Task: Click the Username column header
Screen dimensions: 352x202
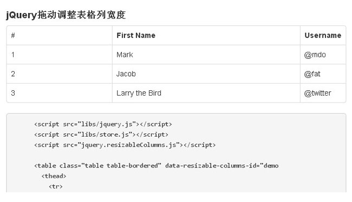Action: (x=323, y=36)
